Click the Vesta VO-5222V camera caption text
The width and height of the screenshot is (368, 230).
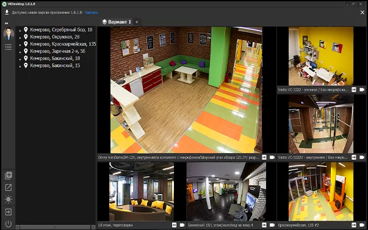tap(312, 157)
